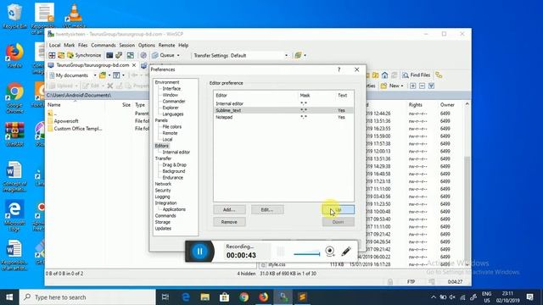The height and width of the screenshot is (305, 543).
Task: Click the Edit... button in Editors preferences
Action: click(267, 209)
